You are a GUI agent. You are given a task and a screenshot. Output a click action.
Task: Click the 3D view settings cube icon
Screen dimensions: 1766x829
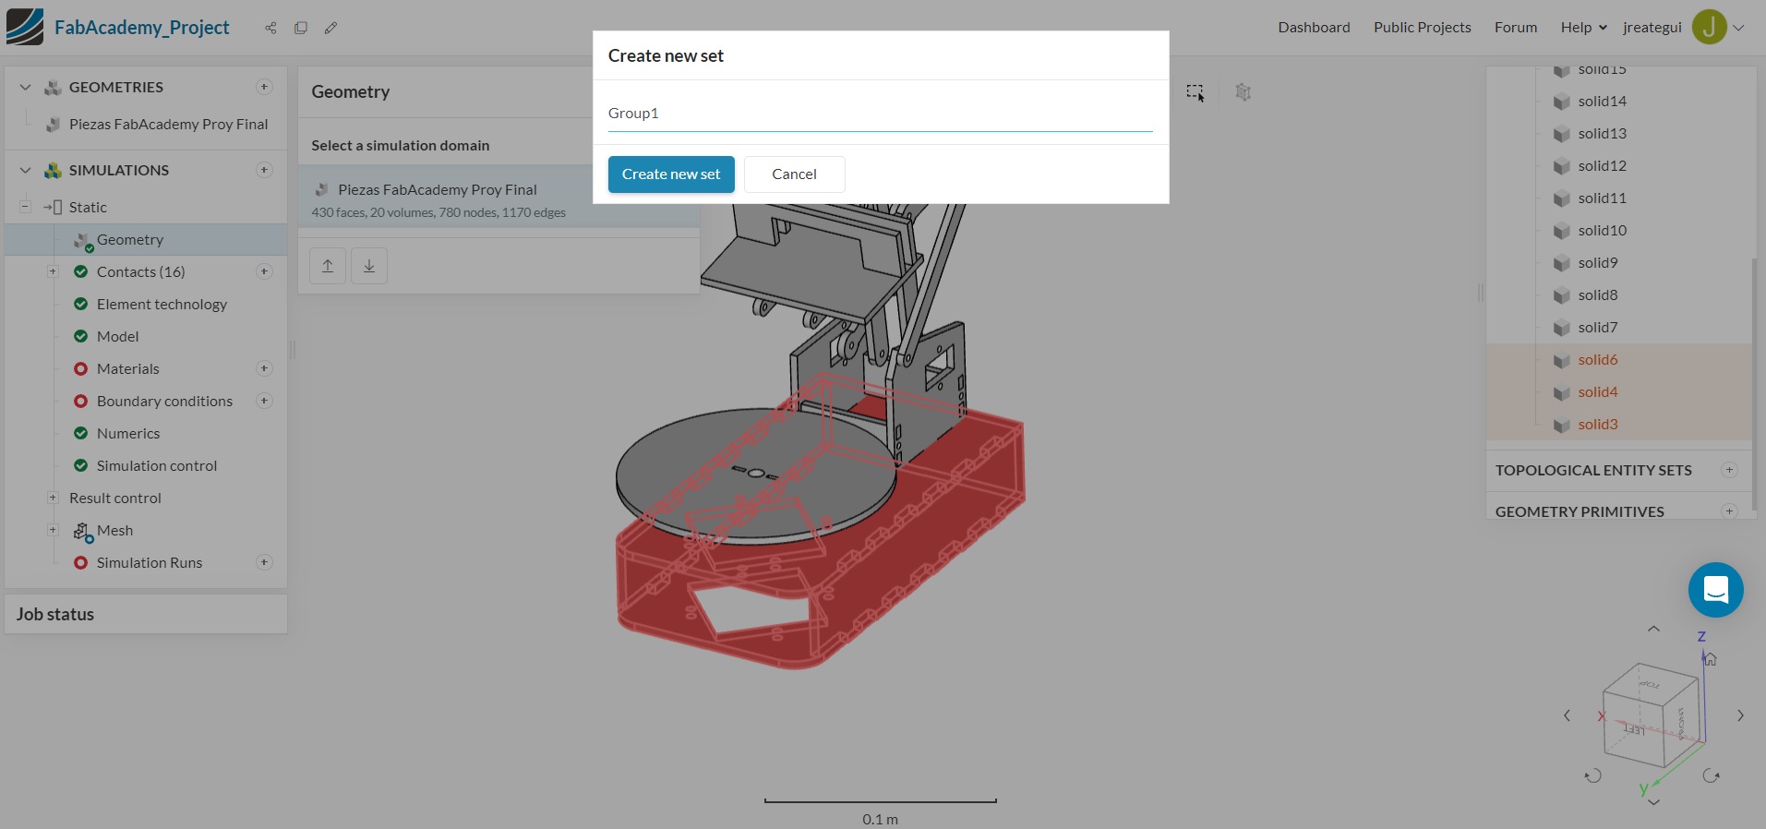coord(1243,92)
